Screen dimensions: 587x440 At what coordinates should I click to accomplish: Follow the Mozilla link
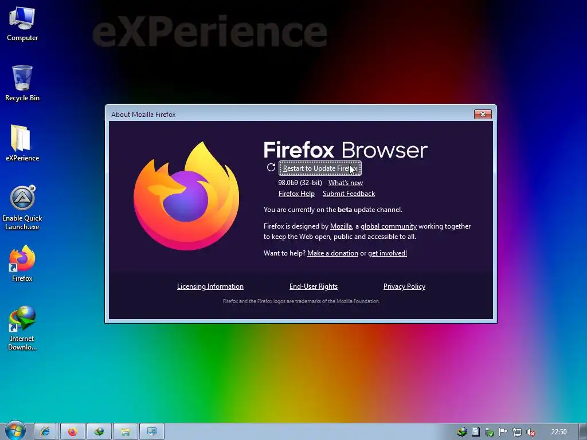(341, 226)
